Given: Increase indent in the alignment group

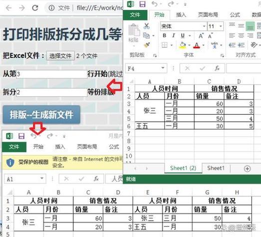Looking at the screenshot, I should coord(241,45).
